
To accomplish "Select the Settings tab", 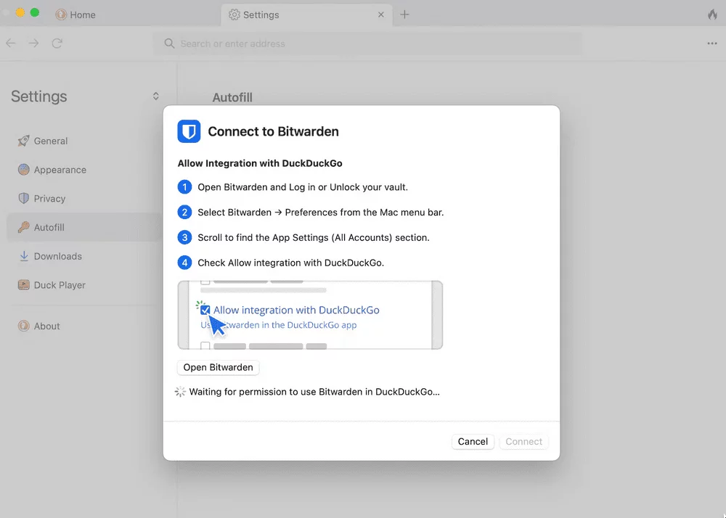I will pos(306,15).
